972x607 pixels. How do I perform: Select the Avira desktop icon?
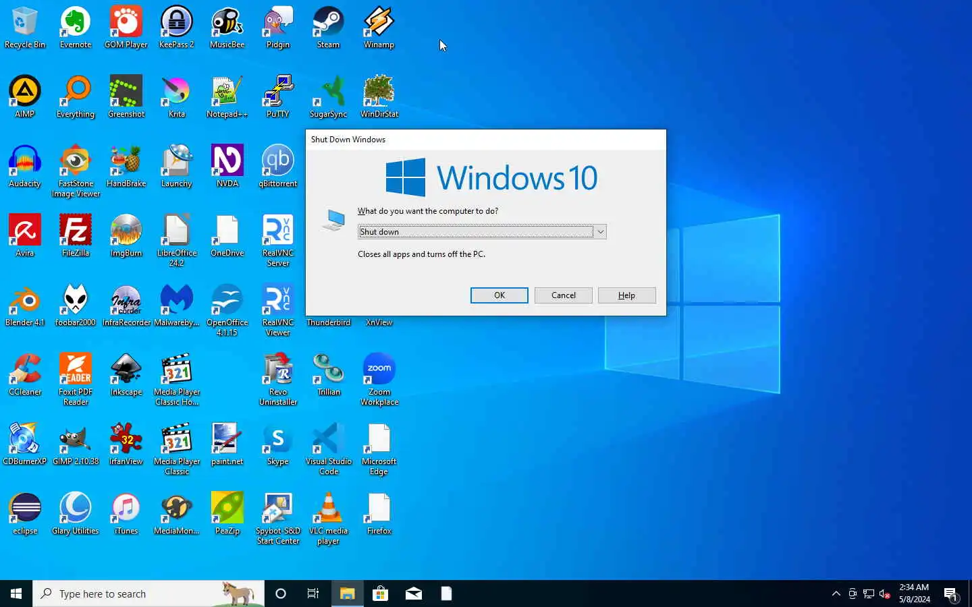tap(25, 236)
